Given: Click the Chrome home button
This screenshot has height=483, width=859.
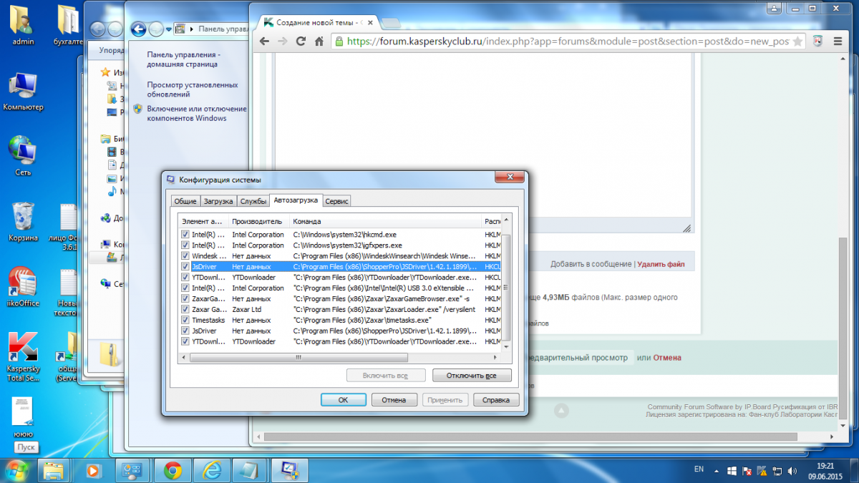Looking at the screenshot, I should click(320, 42).
